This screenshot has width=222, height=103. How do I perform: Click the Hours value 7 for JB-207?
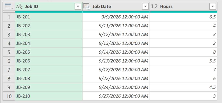(184, 70)
